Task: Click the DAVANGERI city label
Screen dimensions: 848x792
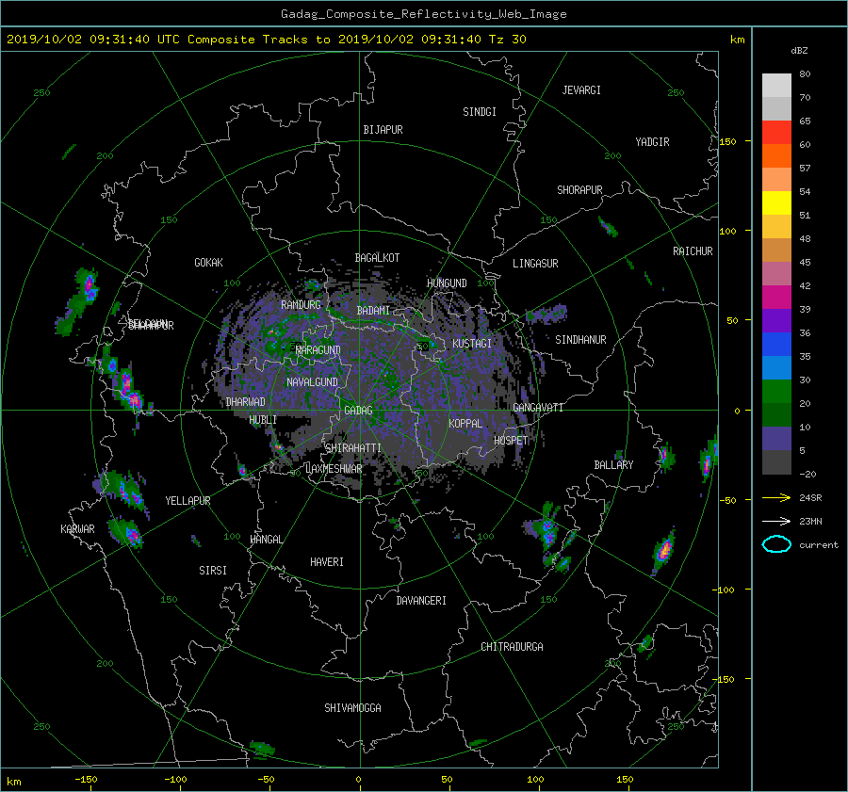Action: 421,601
